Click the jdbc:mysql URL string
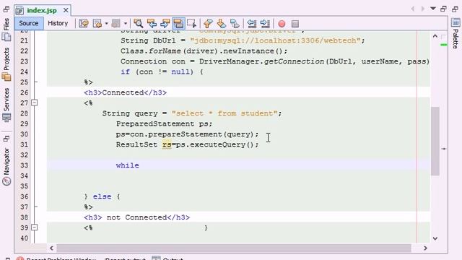Image resolution: width=462 pixels, height=260 pixels. tap(275, 40)
